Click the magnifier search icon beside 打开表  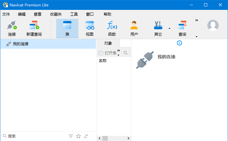click(x=126, y=53)
